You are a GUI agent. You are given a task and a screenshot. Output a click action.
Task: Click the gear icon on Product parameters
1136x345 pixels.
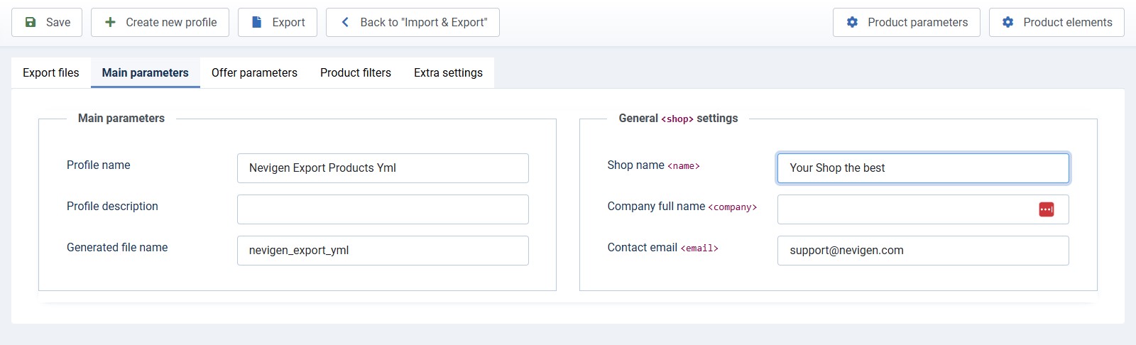point(852,22)
